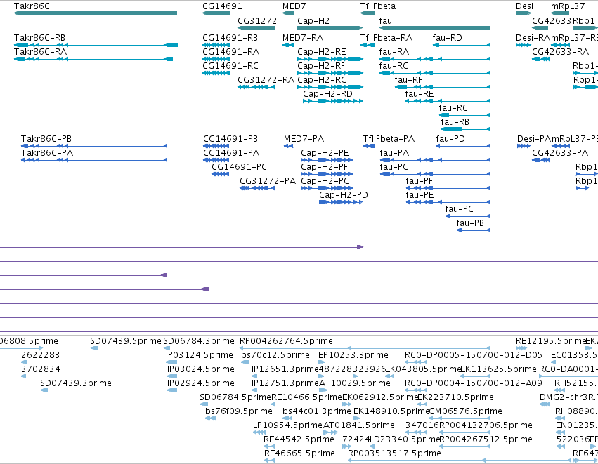Open protein fau-PG label
Screen dimensions: 598x464
[394, 167]
